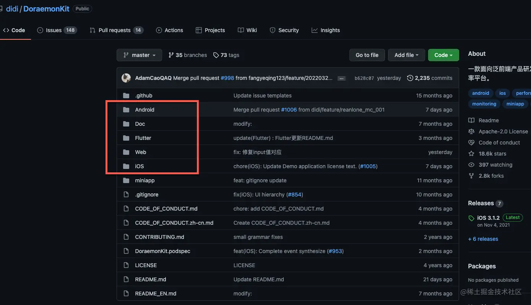Image resolution: width=531 pixels, height=305 pixels.
Task: Click the forks icon beside 2.8k forks
Action: pyautogui.click(x=471, y=176)
